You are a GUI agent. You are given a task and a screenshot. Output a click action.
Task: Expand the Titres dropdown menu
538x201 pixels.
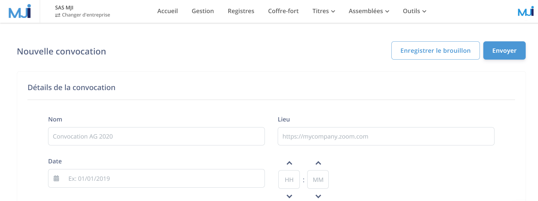coord(324,11)
